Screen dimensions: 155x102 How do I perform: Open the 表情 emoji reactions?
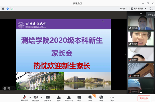[101, 98]
